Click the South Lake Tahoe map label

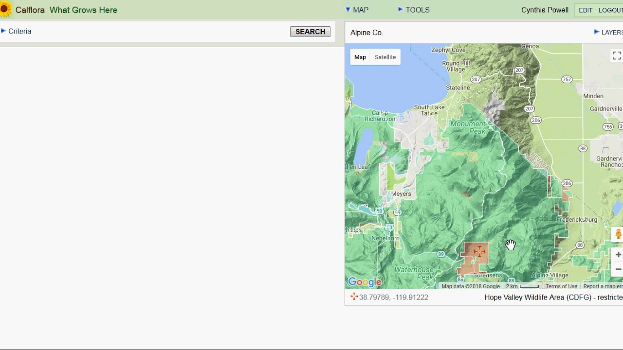pyautogui.click(x=429, y=110)
